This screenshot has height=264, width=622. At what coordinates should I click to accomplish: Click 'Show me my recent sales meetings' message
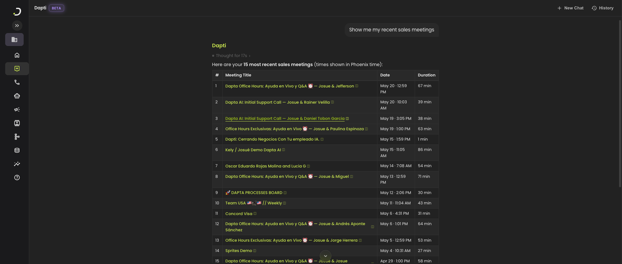pos(392,30)
